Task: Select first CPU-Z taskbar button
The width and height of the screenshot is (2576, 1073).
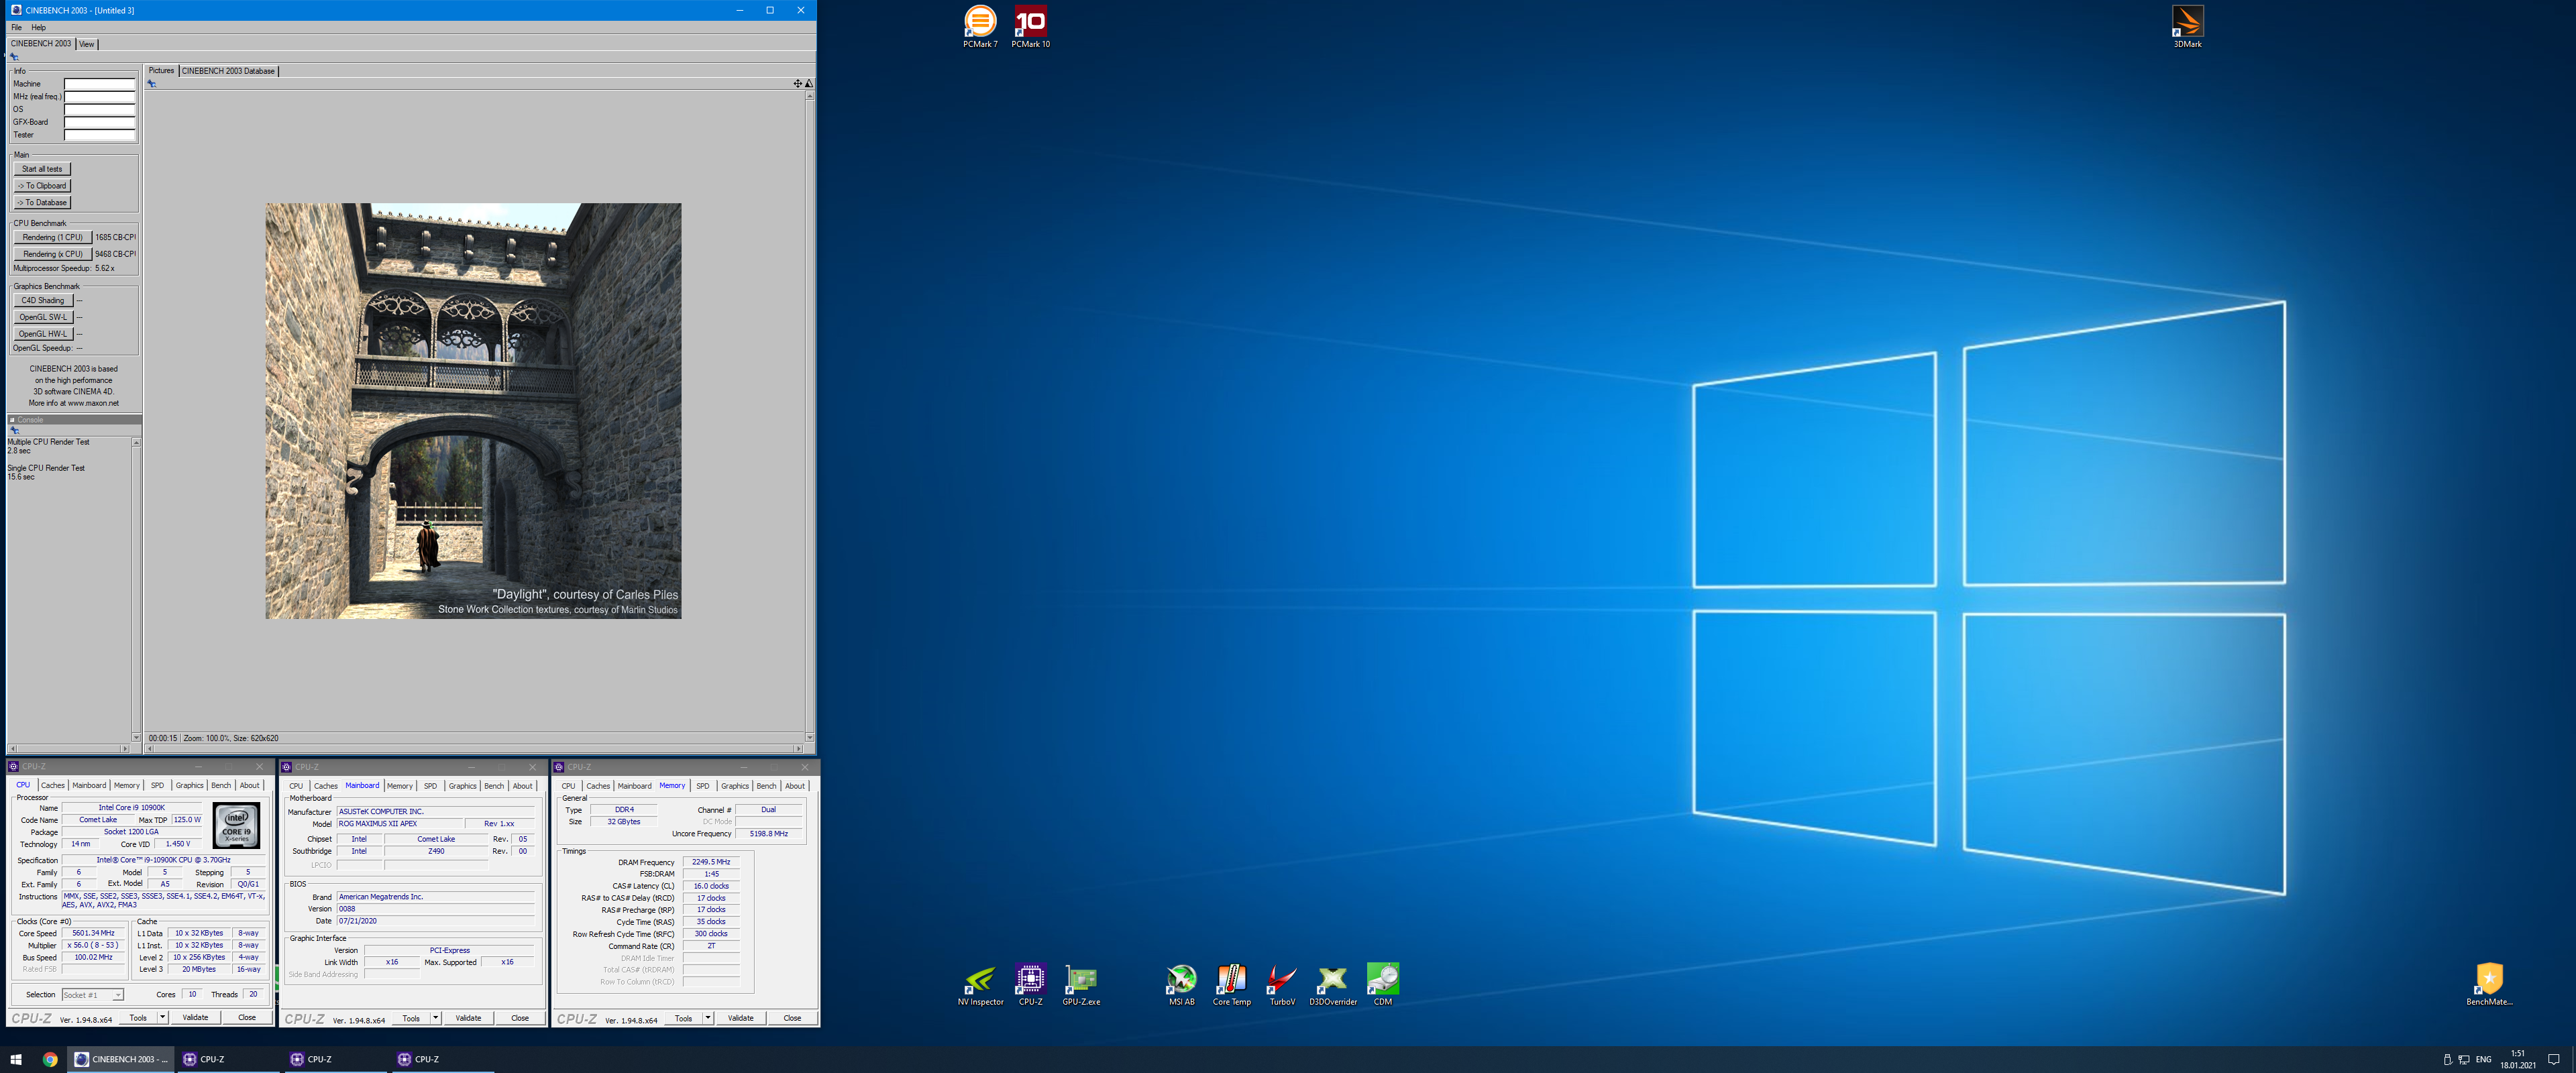Action: pyautogui.click(x=228, y=1059)
